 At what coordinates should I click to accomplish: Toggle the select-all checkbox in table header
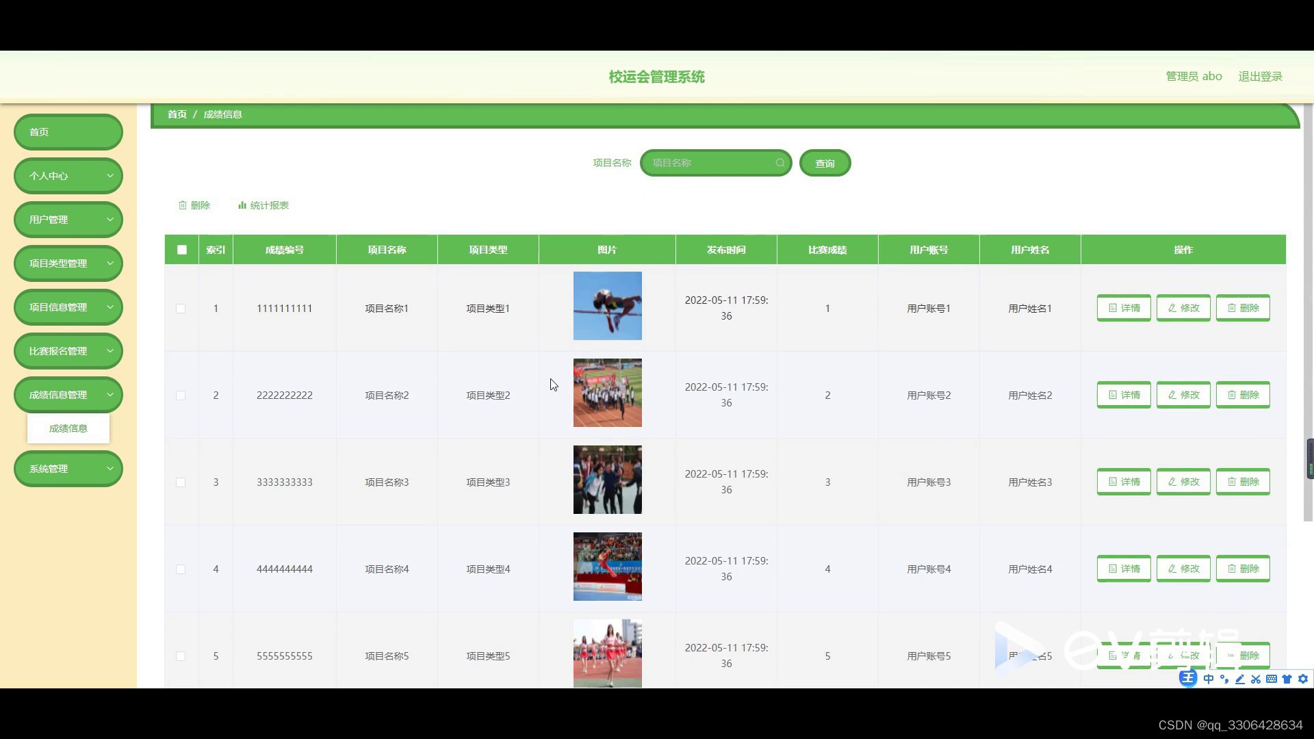click(x=182, y=250)
